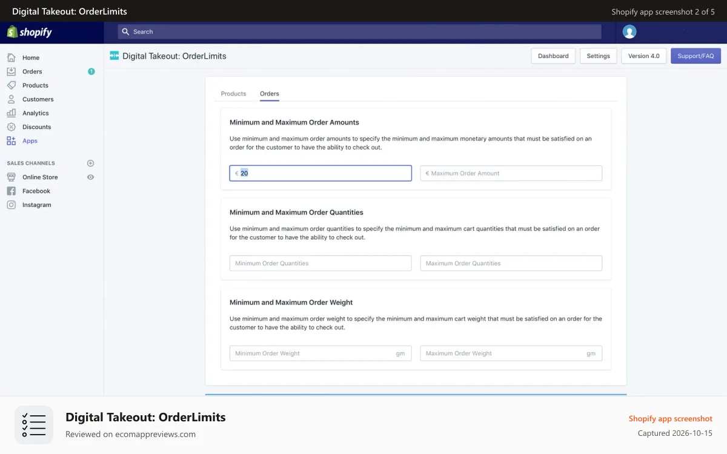Click the Maximum Order Weight field
The image size is (727, 454).
(511, 354)
